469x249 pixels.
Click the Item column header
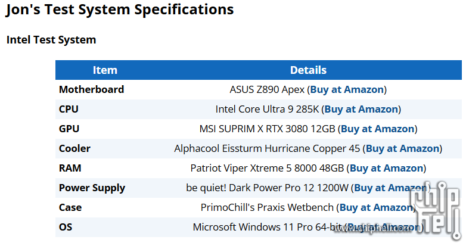(105, 70)
